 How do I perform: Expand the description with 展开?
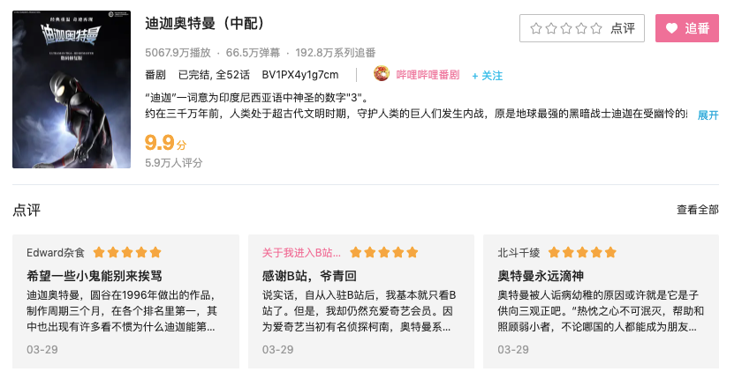(708, 115)
